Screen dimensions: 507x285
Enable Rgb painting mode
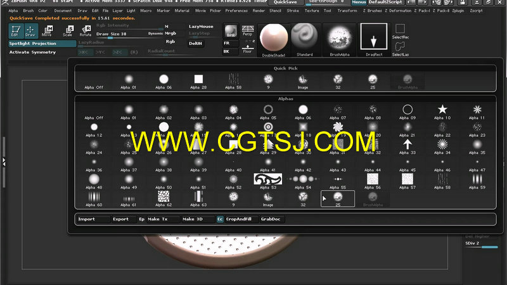(x=170, y=41)
